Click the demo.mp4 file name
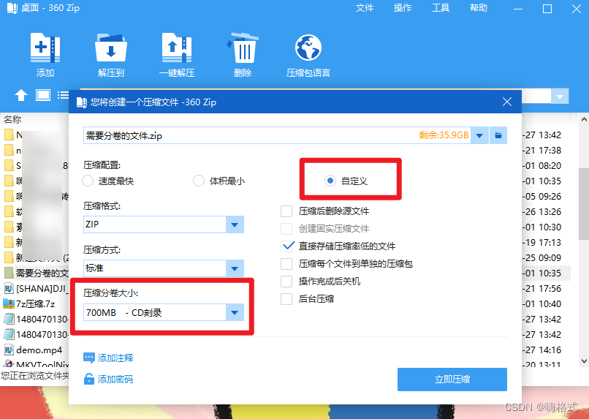This screenshot has height=419, width=589. pos(39,350)
